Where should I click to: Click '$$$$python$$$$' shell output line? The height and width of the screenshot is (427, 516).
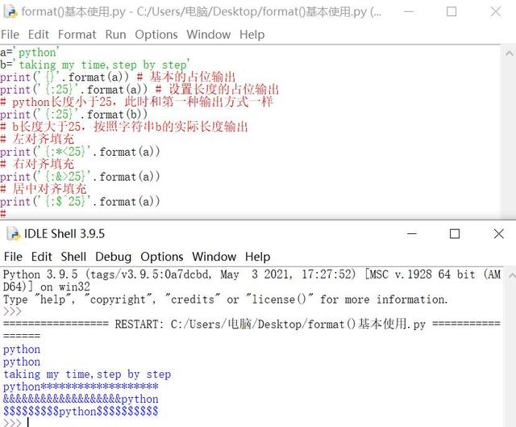(81, 412)
